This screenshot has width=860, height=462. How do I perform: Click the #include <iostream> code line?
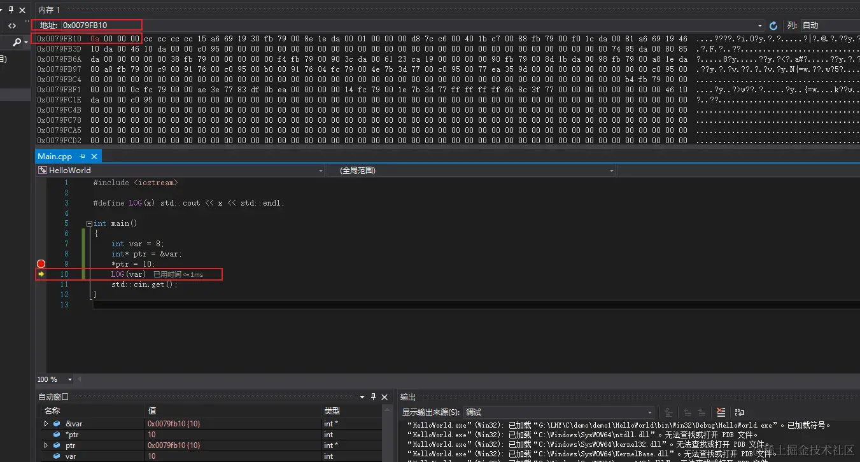coord(136,183)
